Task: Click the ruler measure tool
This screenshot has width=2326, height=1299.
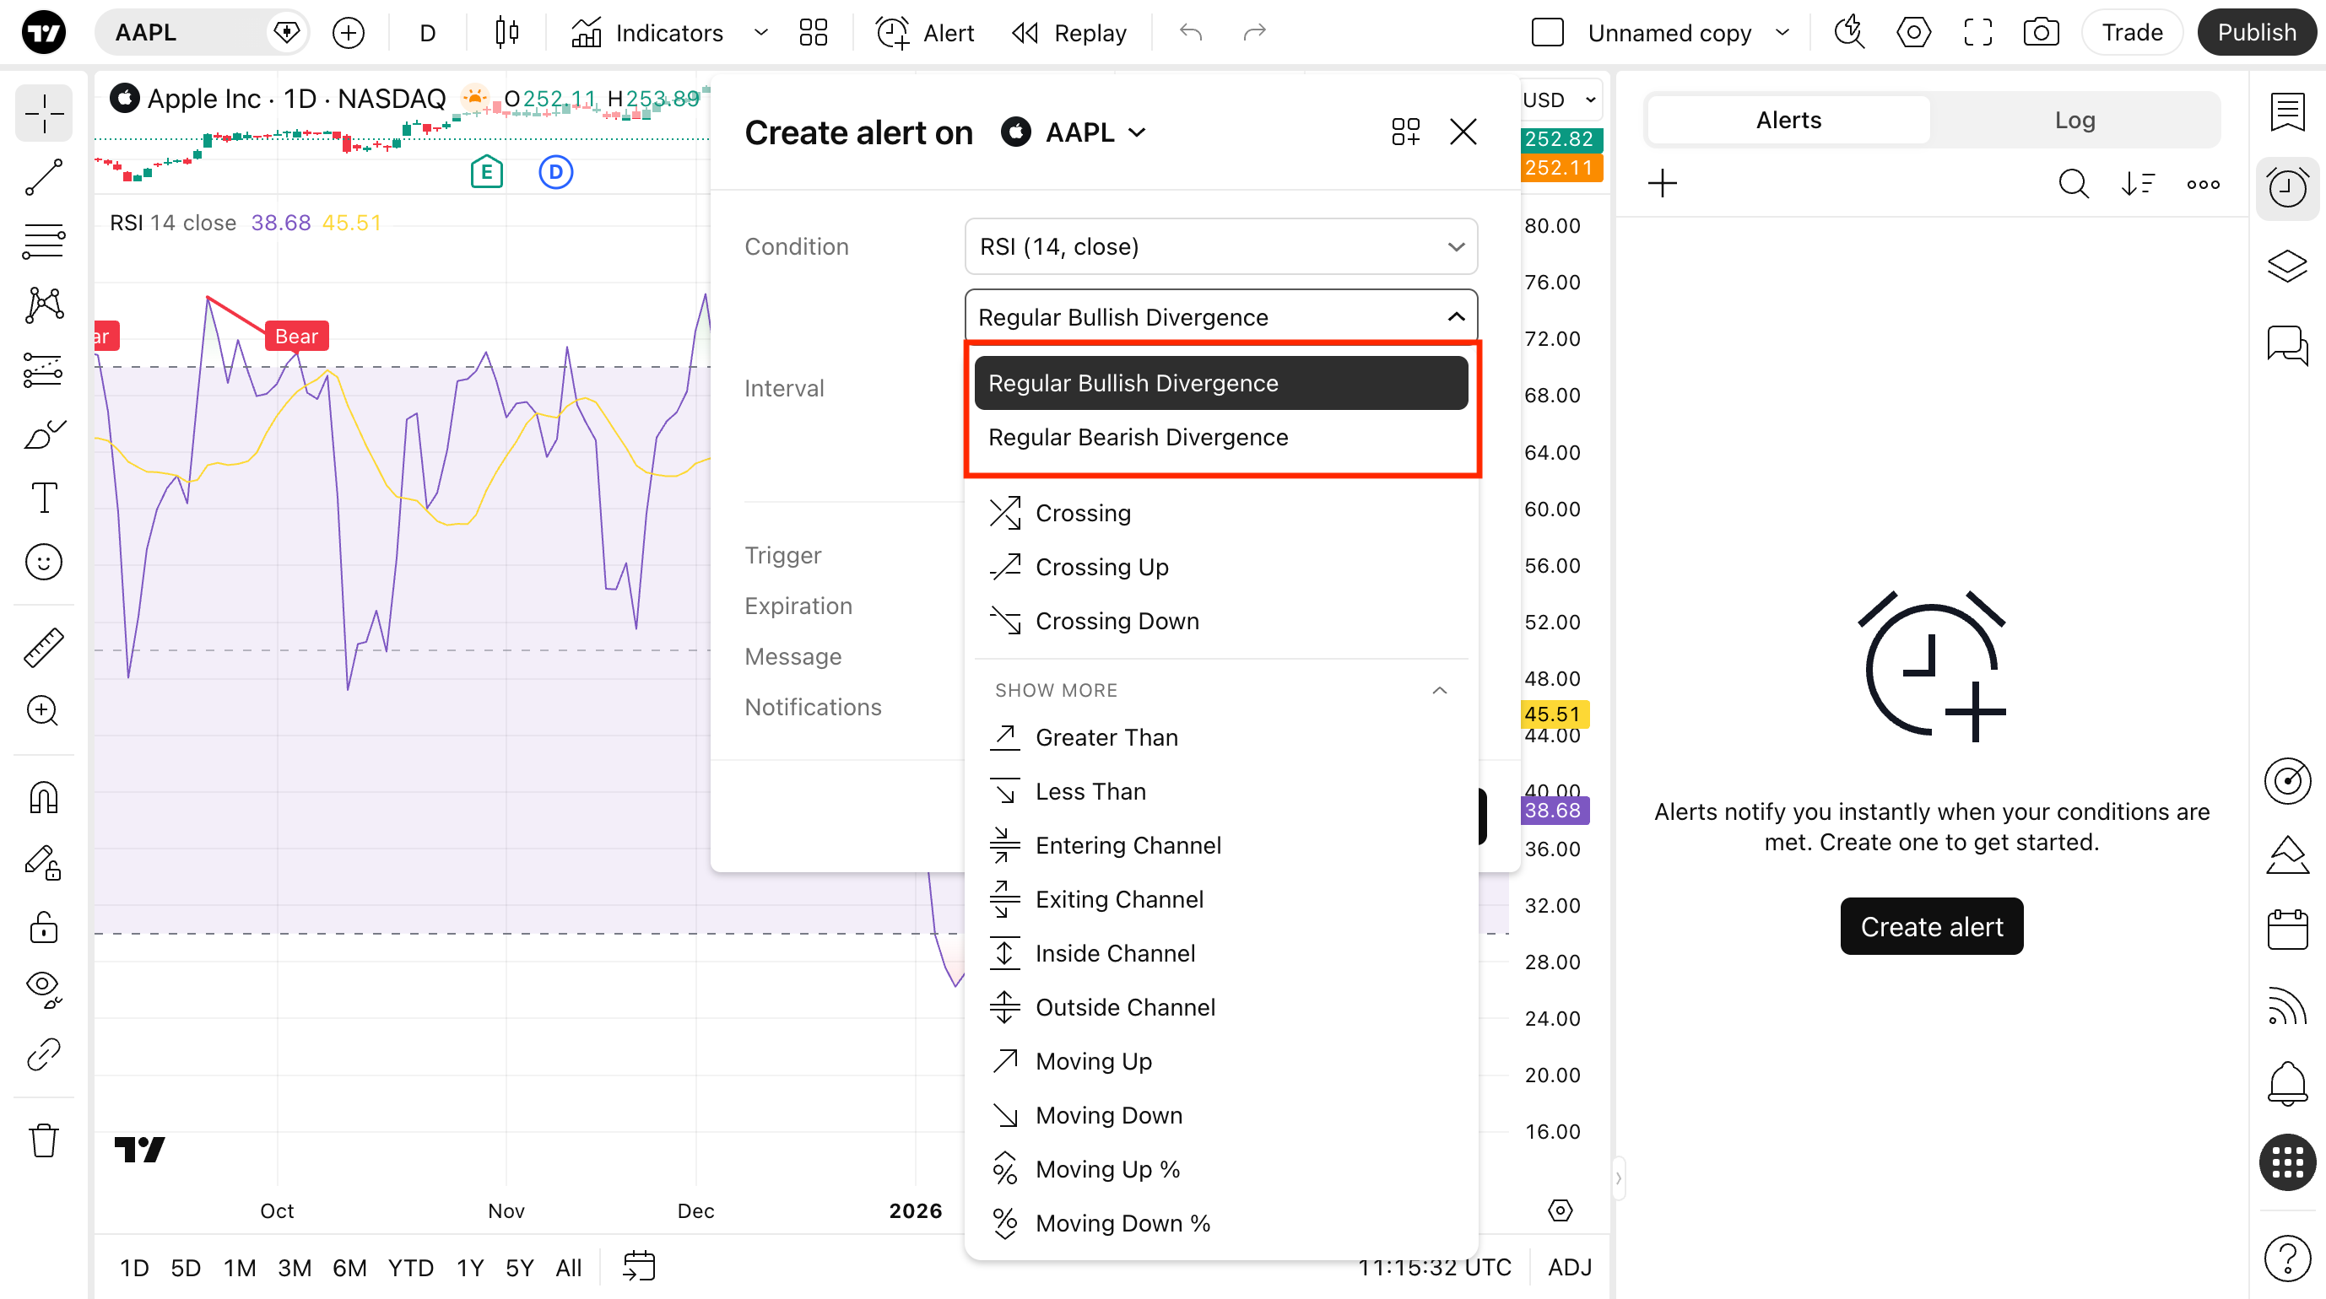Action: pyautogui.click(x=43, y=647)
